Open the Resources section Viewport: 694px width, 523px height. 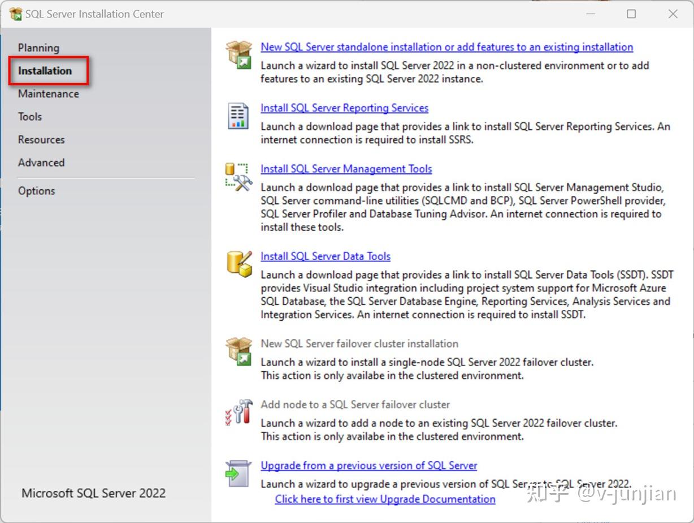click(x=41, y=139)
